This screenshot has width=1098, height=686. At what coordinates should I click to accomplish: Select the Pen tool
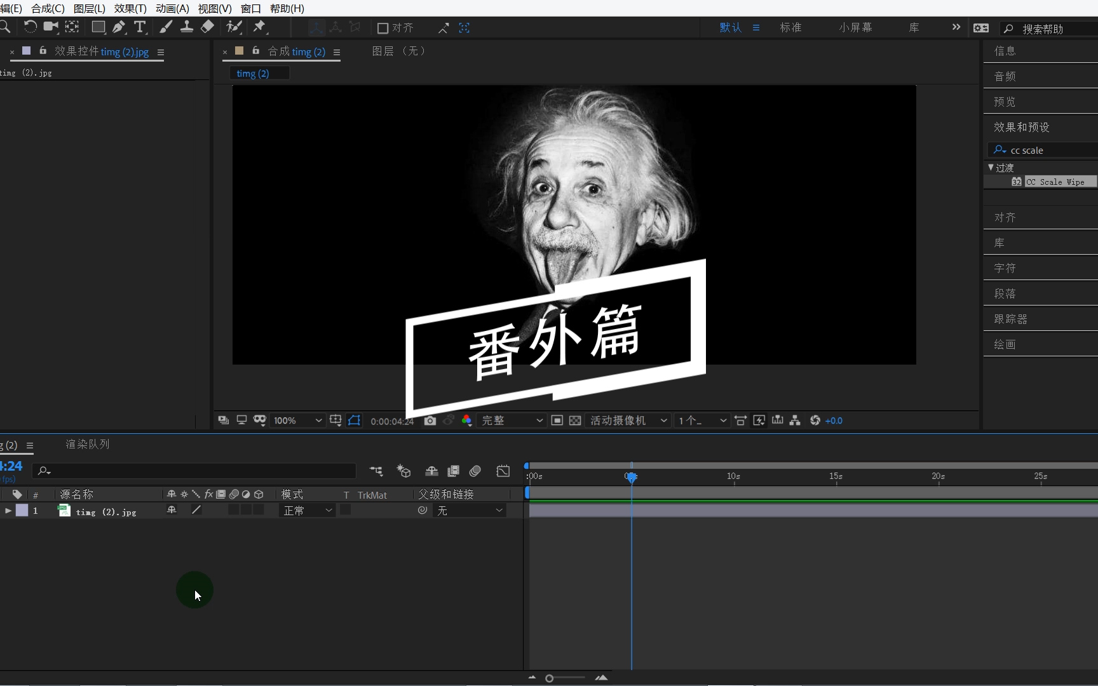click(x=119, y=27)
